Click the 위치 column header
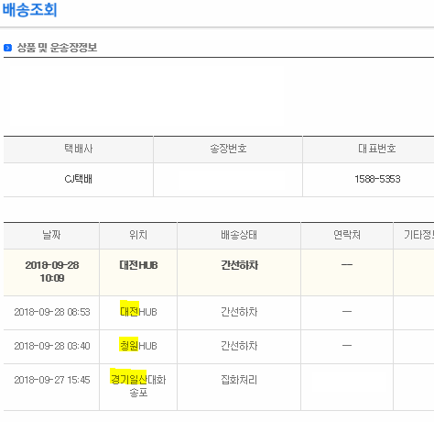Image resolution: width=434 pixels, height=422 pixels. [138, 235]
